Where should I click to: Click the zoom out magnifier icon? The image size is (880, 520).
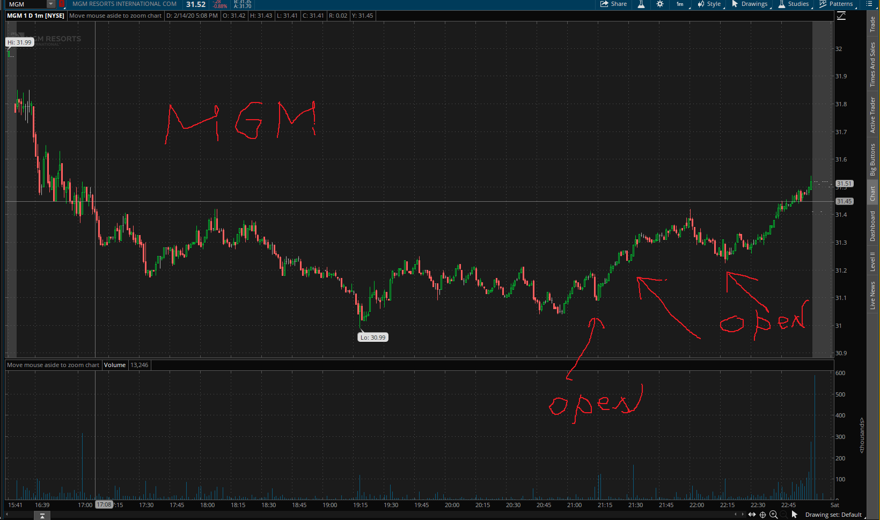point(784,515)
